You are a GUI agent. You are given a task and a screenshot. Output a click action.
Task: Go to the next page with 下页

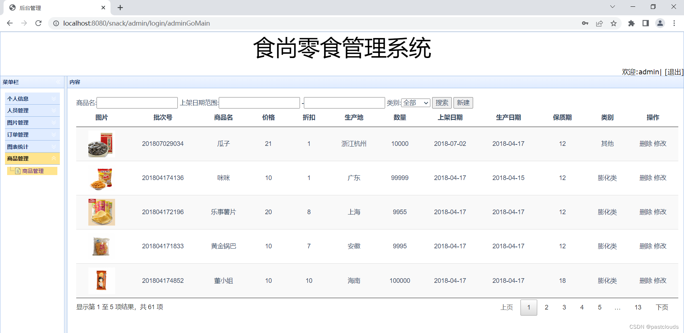(662, 307)
